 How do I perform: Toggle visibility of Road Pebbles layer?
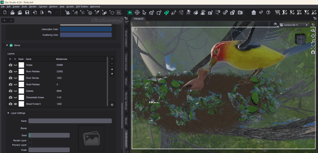click(15, 84)
